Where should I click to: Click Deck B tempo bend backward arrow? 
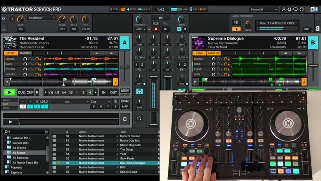(285, 53)
